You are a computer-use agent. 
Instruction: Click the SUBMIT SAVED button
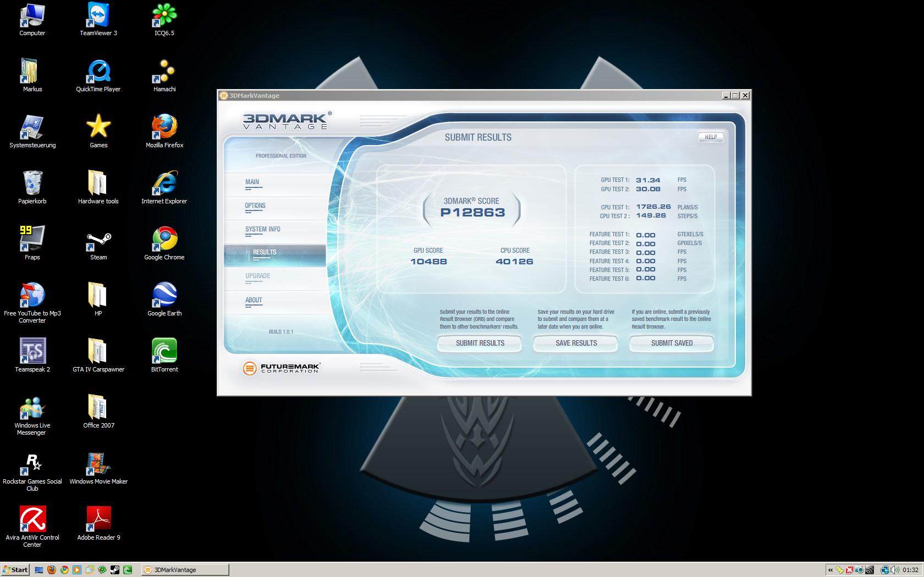672,343
